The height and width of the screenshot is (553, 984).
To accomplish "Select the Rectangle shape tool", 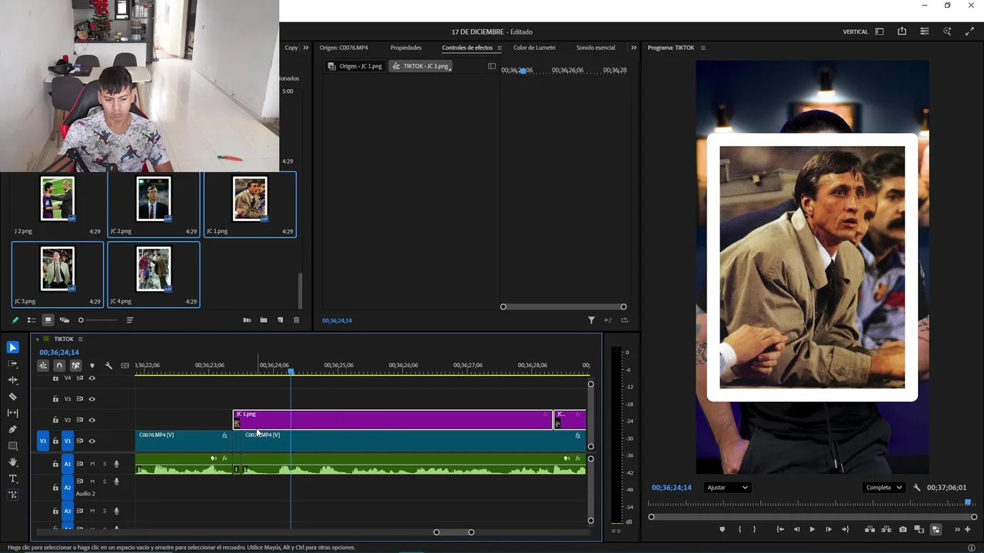I will 12,446.
